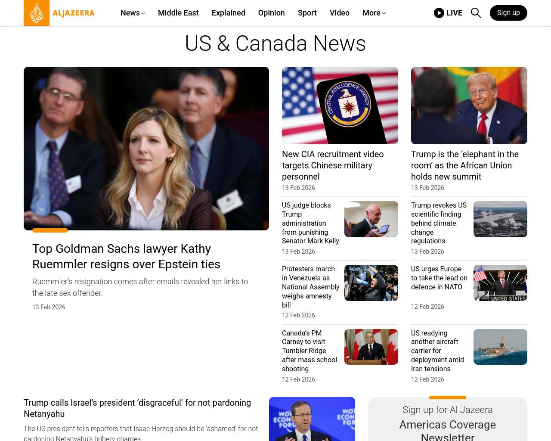The width and height of the screenshot is (551, 441).
Task: Click the aircraft carrier thumbnail
Action: [x=500, y=347]
